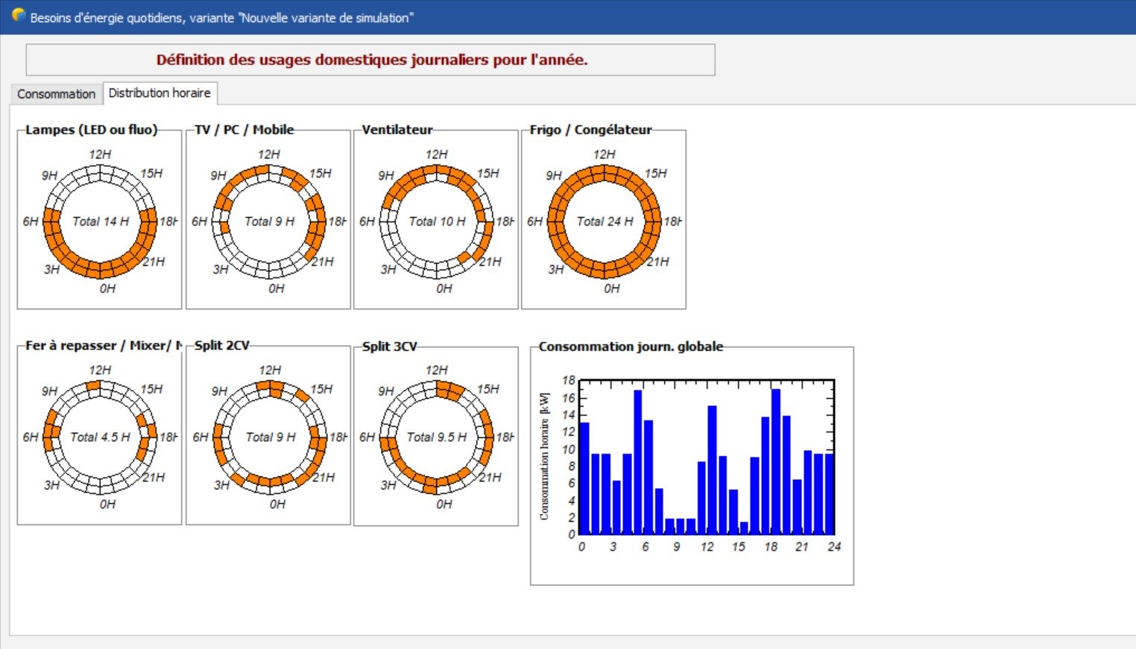Click the Frigo / Congélateur clock dial
Image resolution: width=1136 pixels, height=649 pixels.
click(x=605, y=221)
